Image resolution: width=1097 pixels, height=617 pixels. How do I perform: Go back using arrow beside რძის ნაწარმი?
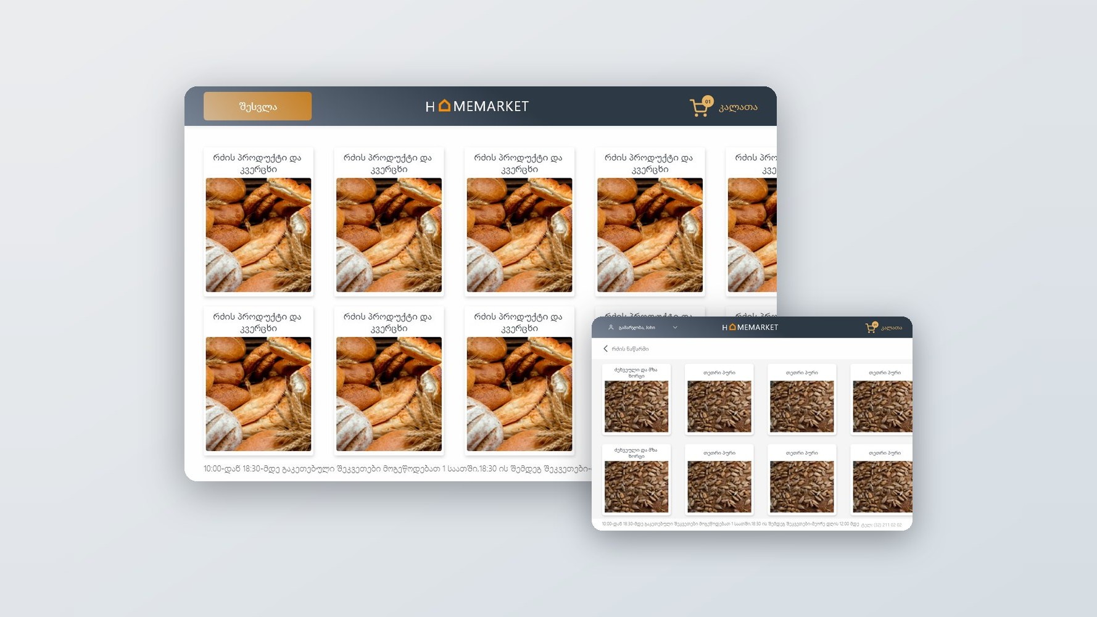coord(605,349)
